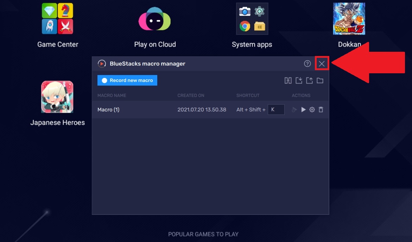The image size is (412, 242).
Task: Open the Game Center app icon
Action: pyautogui.click(x=58, y=19)
